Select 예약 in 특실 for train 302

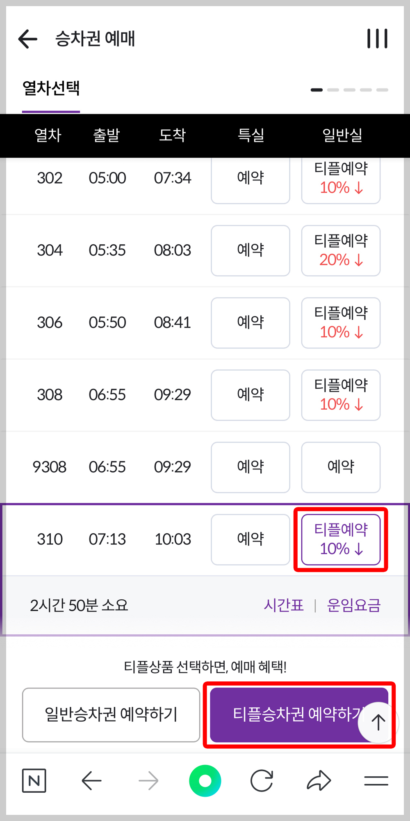pos(250,178)
